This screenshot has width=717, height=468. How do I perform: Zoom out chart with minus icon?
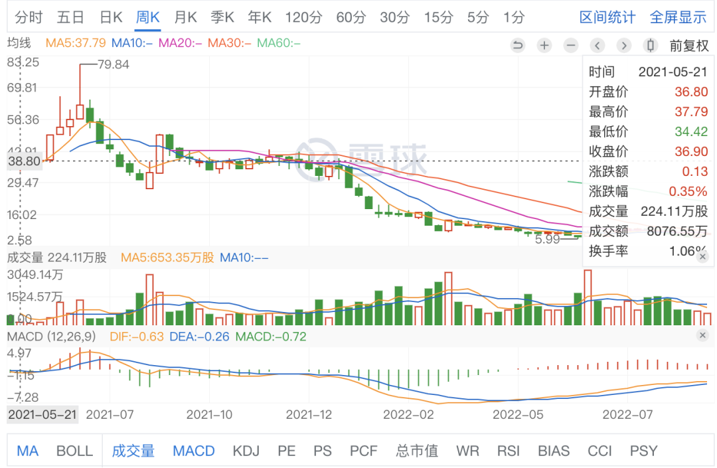coord(571,45)
